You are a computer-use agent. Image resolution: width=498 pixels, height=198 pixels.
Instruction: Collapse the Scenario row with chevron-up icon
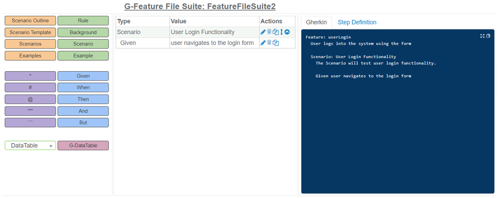287,32
